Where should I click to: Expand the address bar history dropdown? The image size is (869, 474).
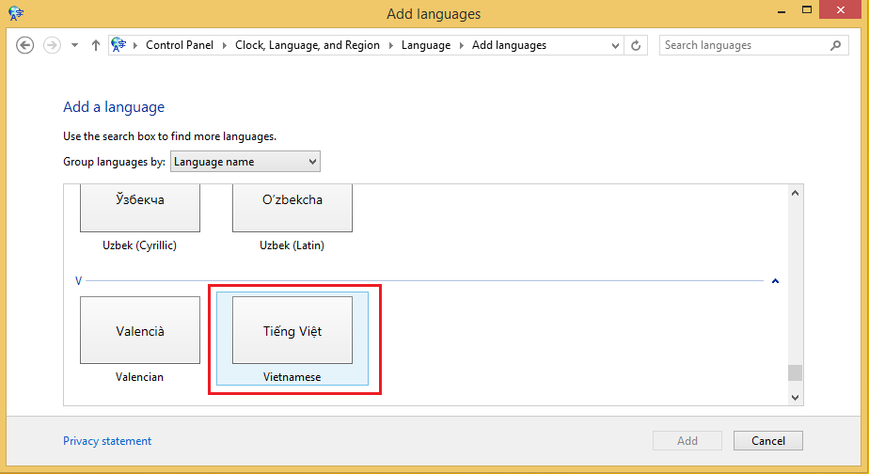pyautogui.click(x=615, y=45)
